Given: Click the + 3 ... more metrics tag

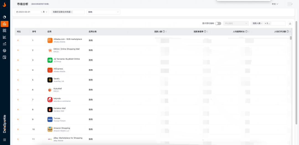Looking at the screenshot, I should (x=267, y=23).
